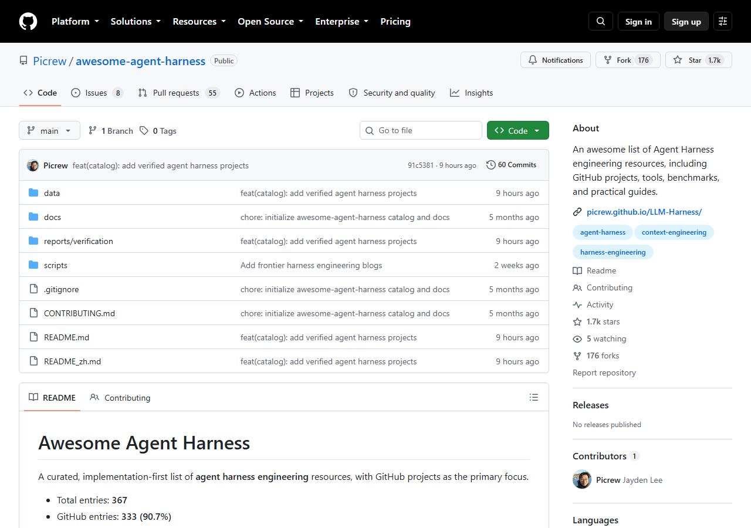
Task: Open the README_zh.md file name
Action: point(72,361)
